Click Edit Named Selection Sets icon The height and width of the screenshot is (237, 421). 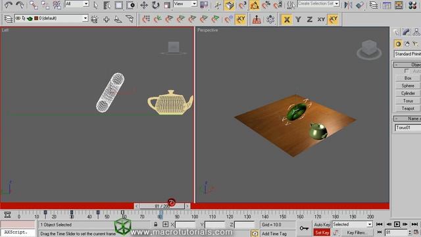pyautogui.click(x=291, y=5)
